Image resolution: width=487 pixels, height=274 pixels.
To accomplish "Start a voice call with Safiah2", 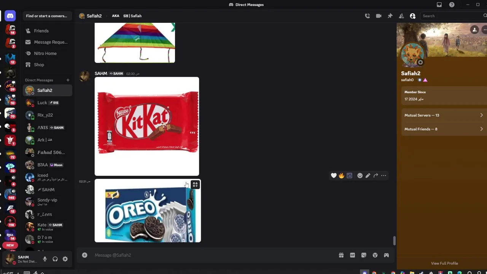I will (x=367, y=16).
